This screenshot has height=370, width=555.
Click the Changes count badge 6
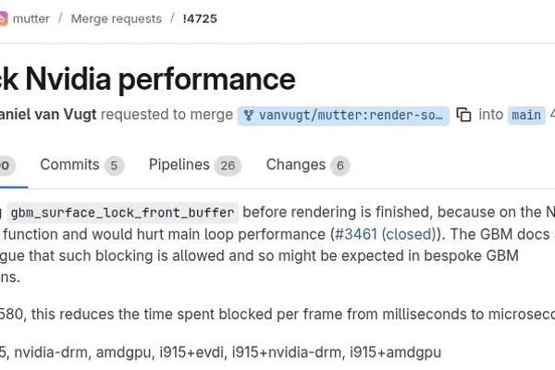340,166
